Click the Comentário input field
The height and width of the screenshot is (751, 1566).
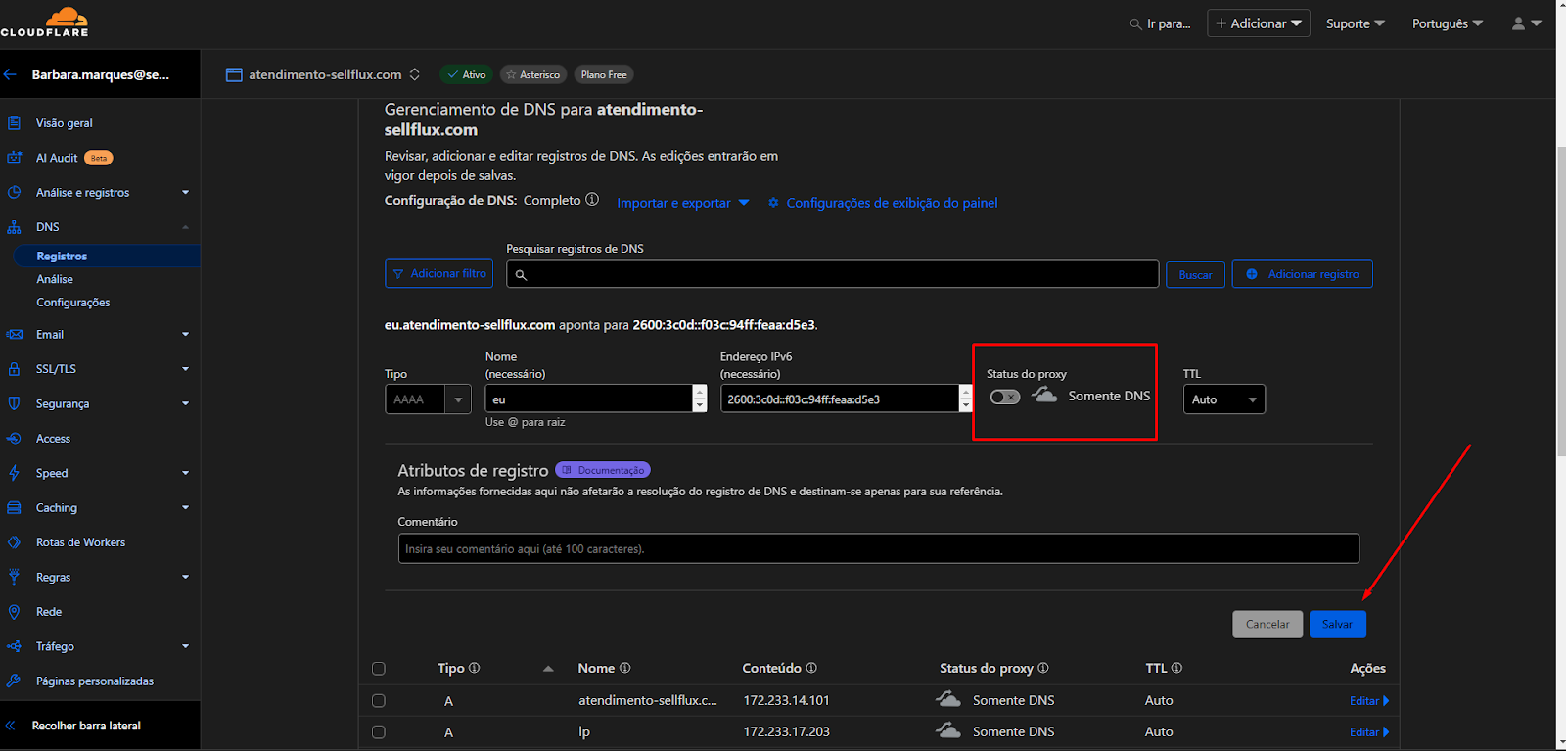[x=879, y=548]
